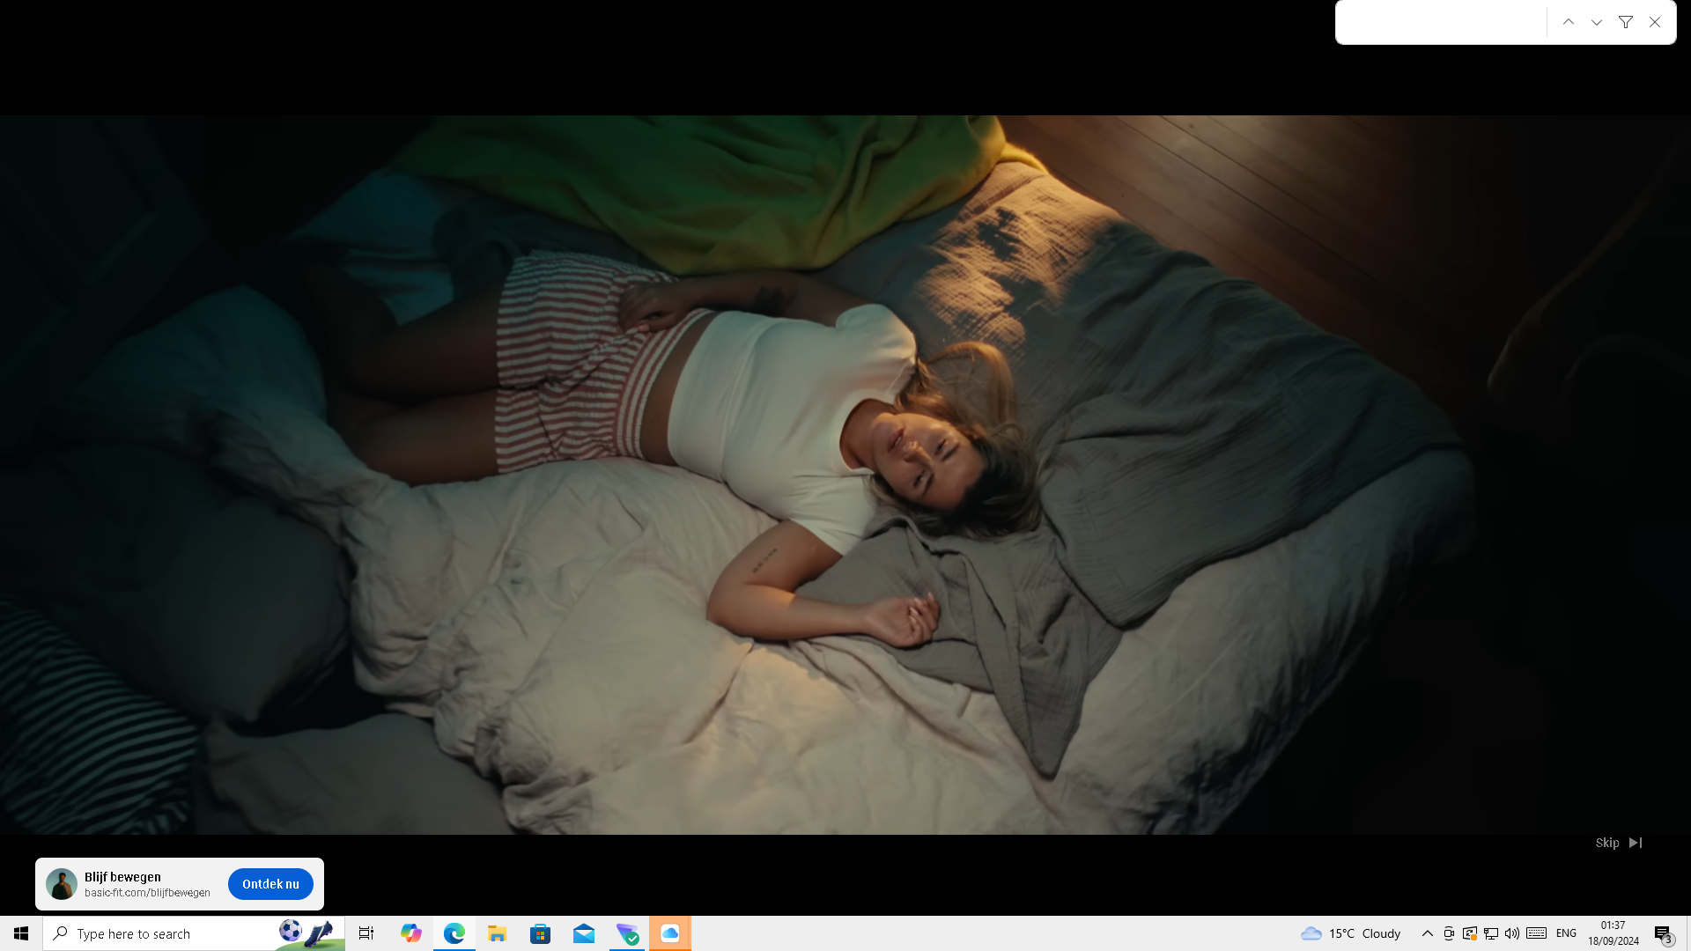Open the Windows Start menu
Screen dimensions: 1691x951
pyautogui.click(x=21, y=933)
